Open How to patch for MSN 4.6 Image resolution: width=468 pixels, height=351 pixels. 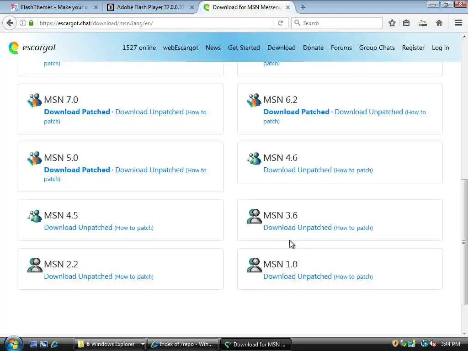pos(353,170)
